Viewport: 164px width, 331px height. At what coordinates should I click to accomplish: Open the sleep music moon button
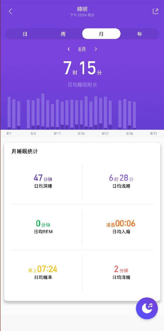(x=147, y=309)
